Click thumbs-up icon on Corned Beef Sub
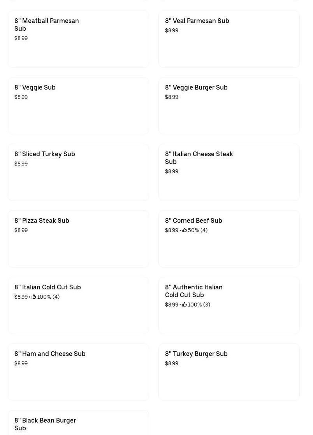The image size is (313, 435). pyautogui.click(x=185, y=230)
